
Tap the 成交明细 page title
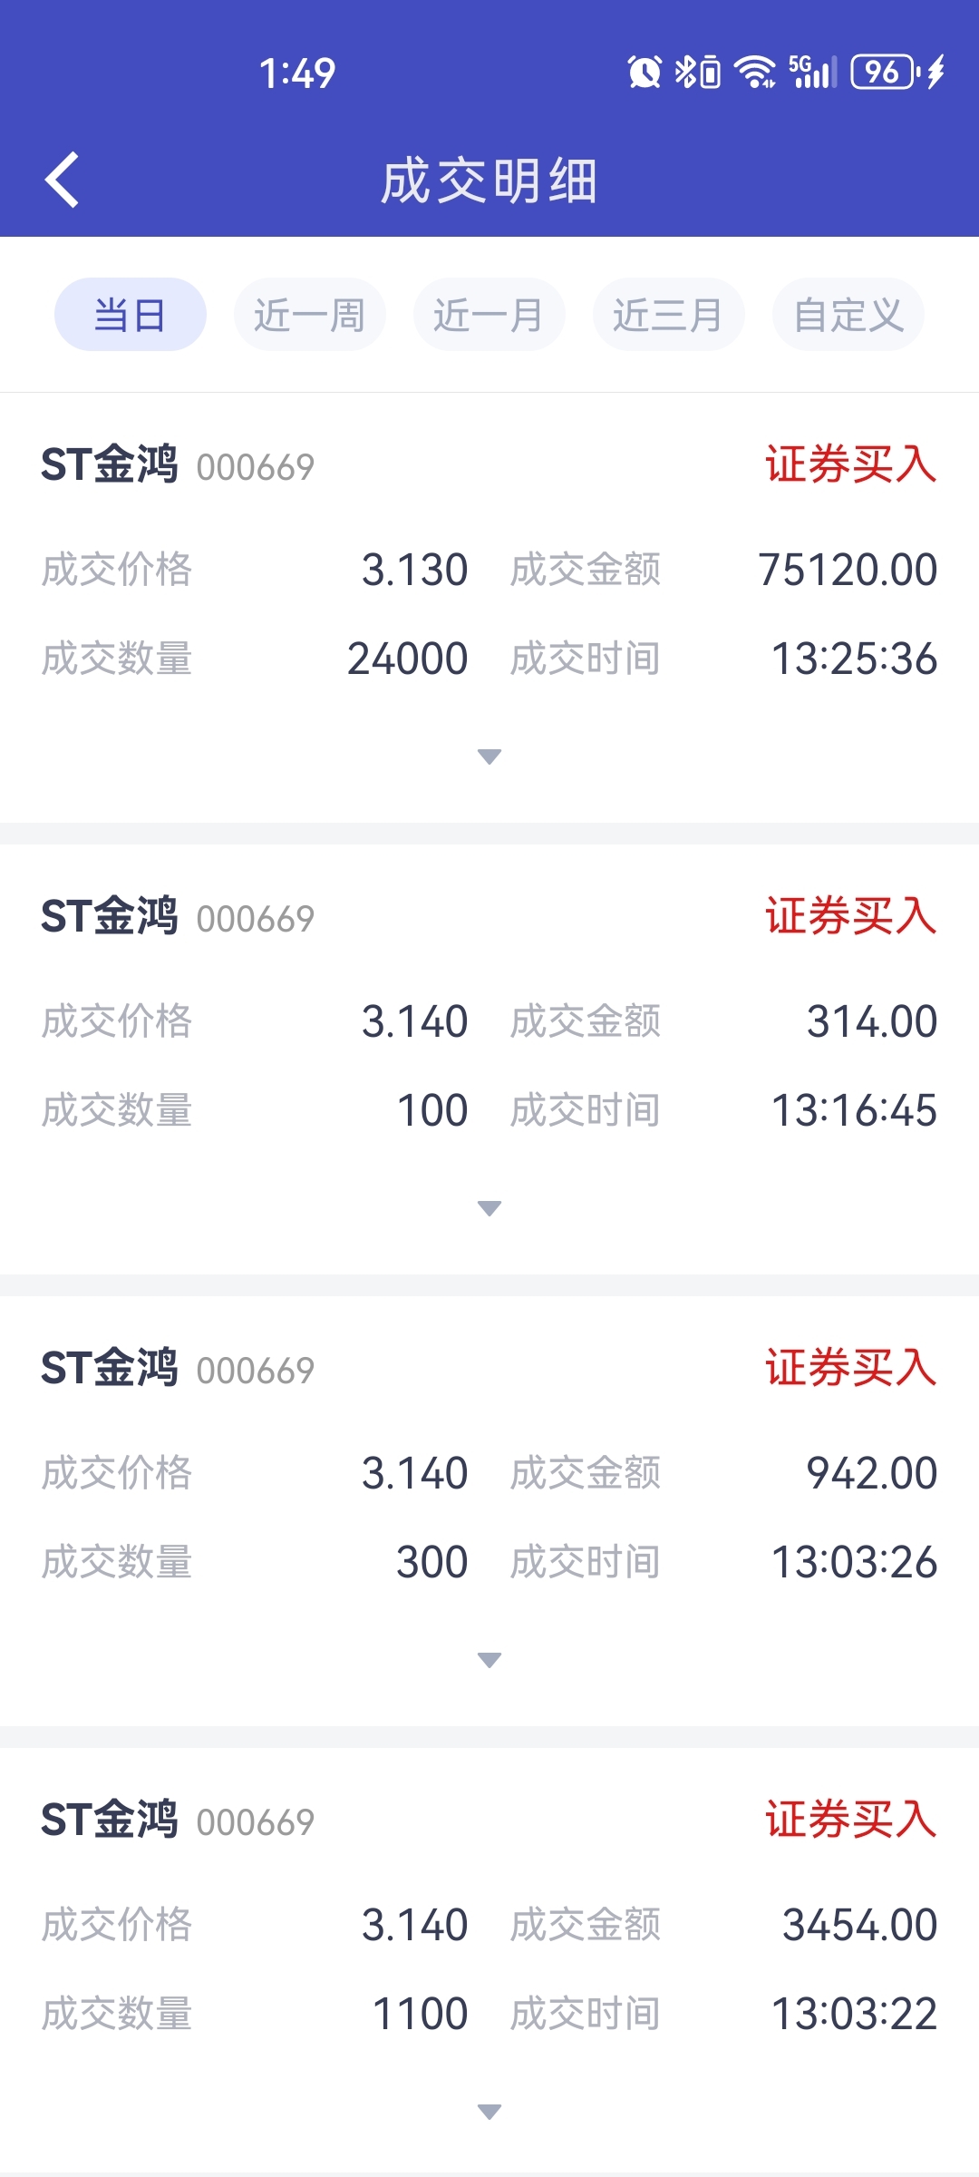[x=489, y=181]
